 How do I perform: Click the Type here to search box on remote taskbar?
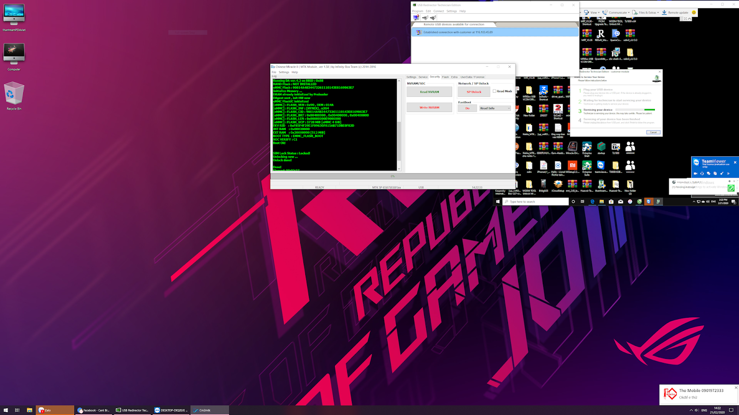pos(536,202)
